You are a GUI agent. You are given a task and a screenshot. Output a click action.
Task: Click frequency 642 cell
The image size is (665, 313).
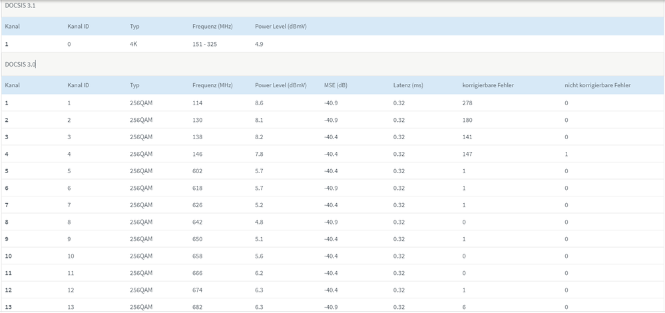pyautogui.click(x=198, y=222)
